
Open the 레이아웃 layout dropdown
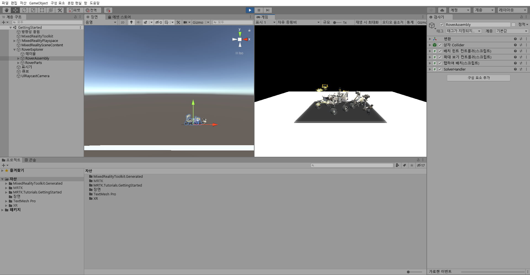513,10
